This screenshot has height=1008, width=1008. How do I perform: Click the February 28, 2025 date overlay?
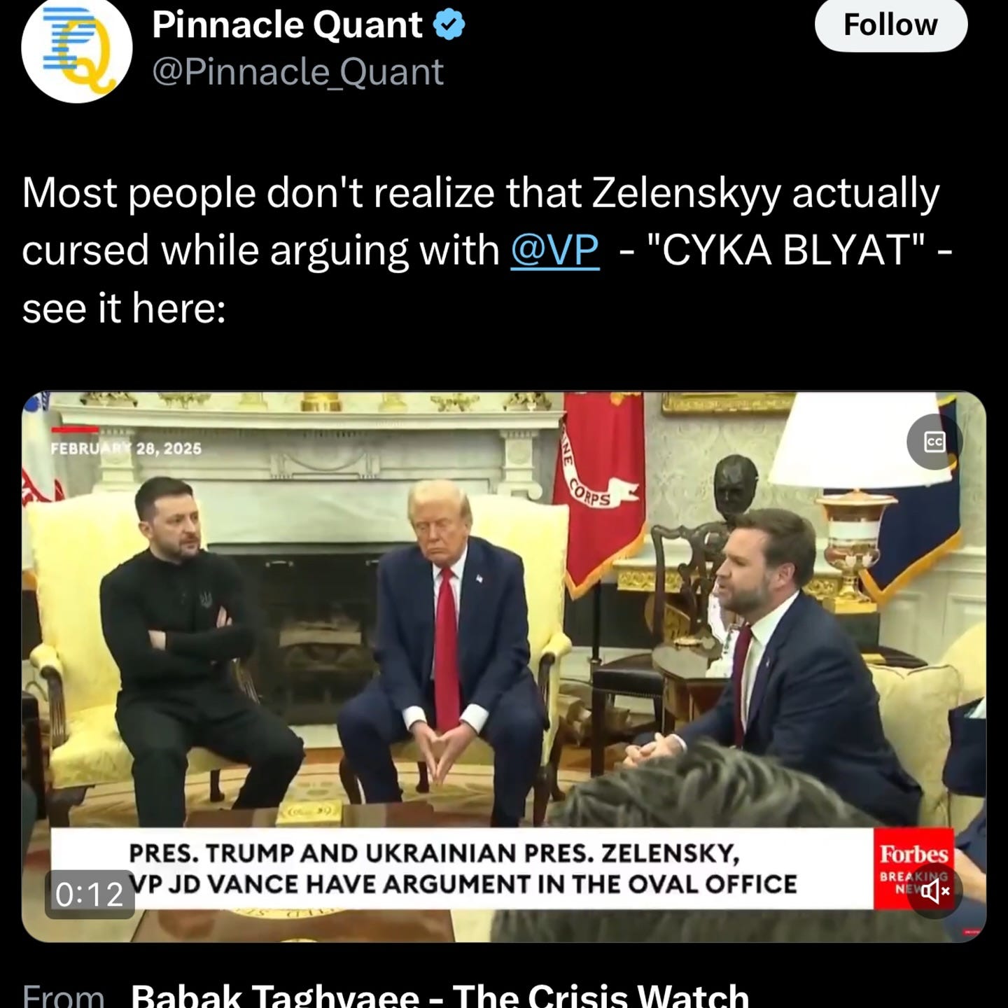click(x=126, y=448)
